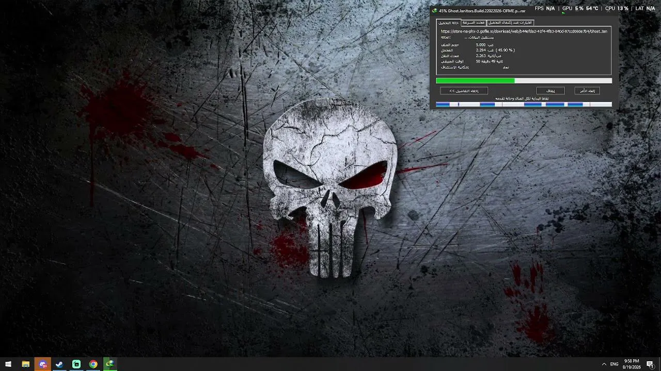Hide download details with the >> button
Viewport: 661px width, 371px height.
464,91
